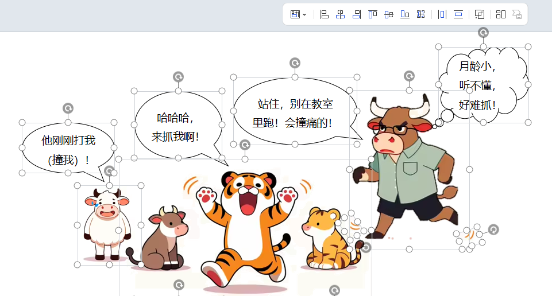Distribute selected objects horizontally
The height and width of the screenshot is (296, 552).
[442, 14]
